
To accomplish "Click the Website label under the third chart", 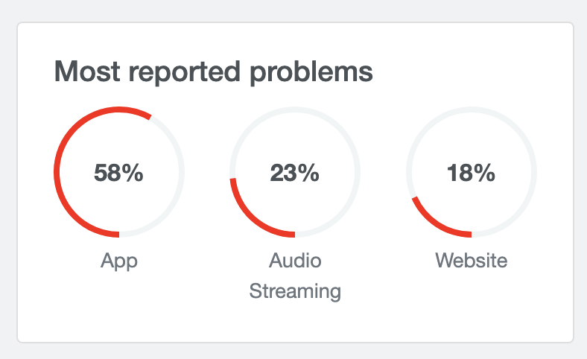I will 471,261.
